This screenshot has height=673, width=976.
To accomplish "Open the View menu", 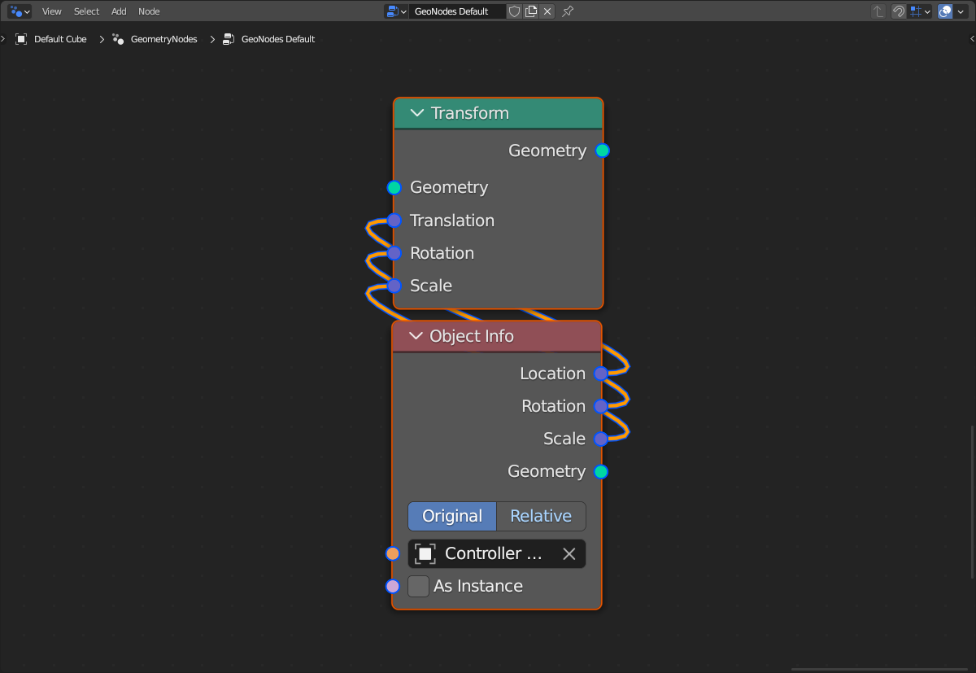I will coord(51,11).
